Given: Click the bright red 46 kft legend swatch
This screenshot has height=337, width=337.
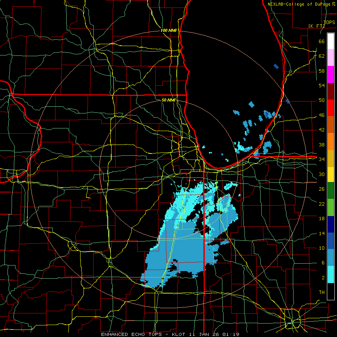Looking at the screenshot, I should click(331, 108).
